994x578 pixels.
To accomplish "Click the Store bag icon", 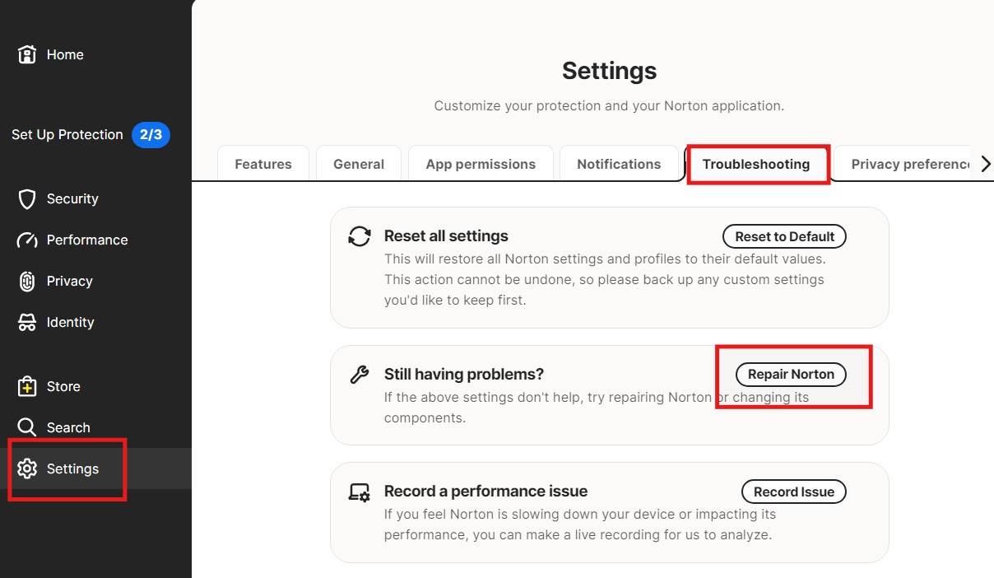I will pos(27,386).
